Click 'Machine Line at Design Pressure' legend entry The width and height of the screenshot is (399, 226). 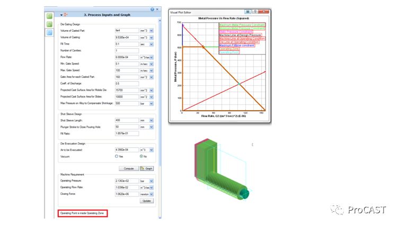pyautogui.click(x=240, y=35)
